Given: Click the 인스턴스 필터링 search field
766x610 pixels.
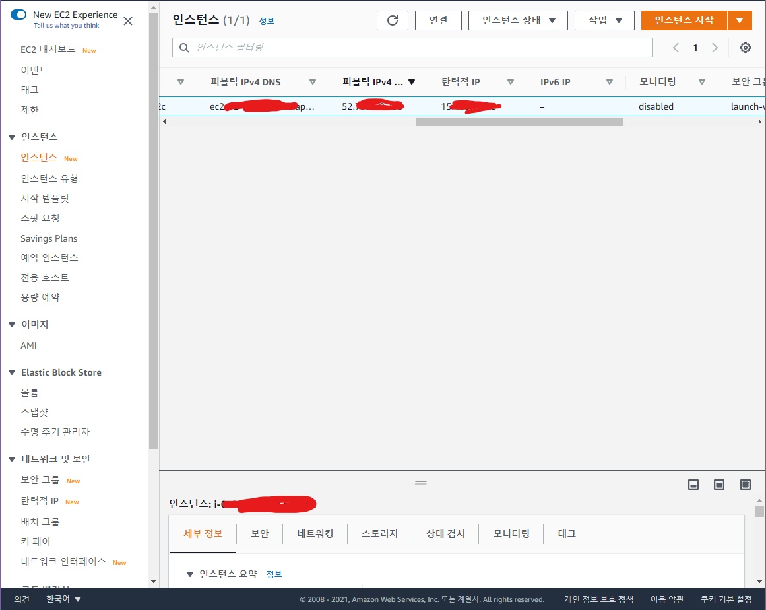Looking at the screenshot, I should coord(412,48).
